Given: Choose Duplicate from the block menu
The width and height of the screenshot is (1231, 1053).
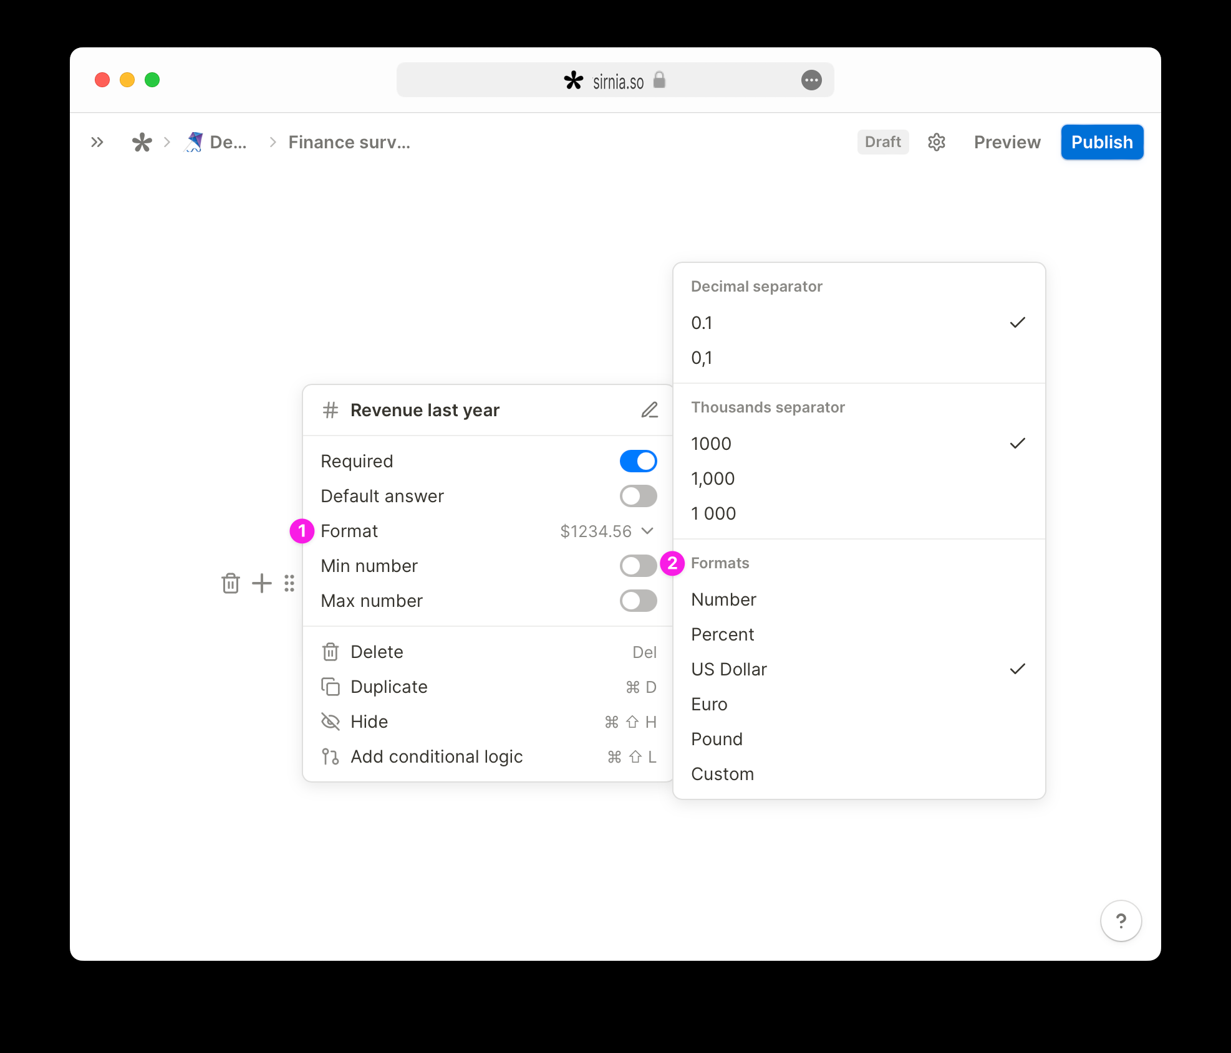Looking at the screenshot, I should pyautogui.click(x=488, y=687).
